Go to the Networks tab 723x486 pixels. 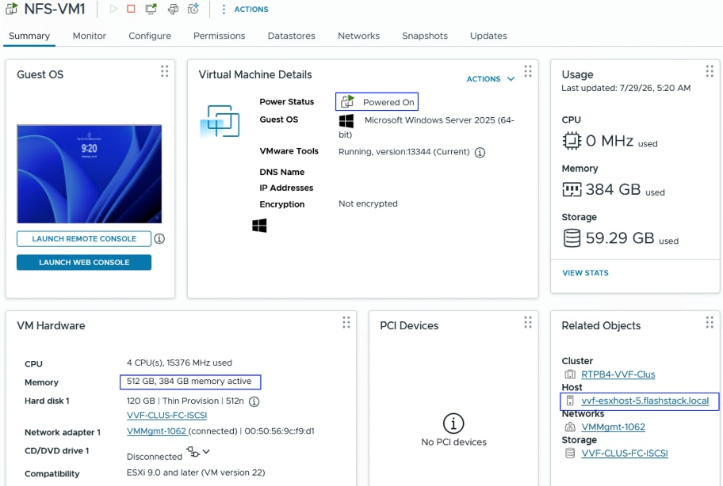(x=359, y=36)
